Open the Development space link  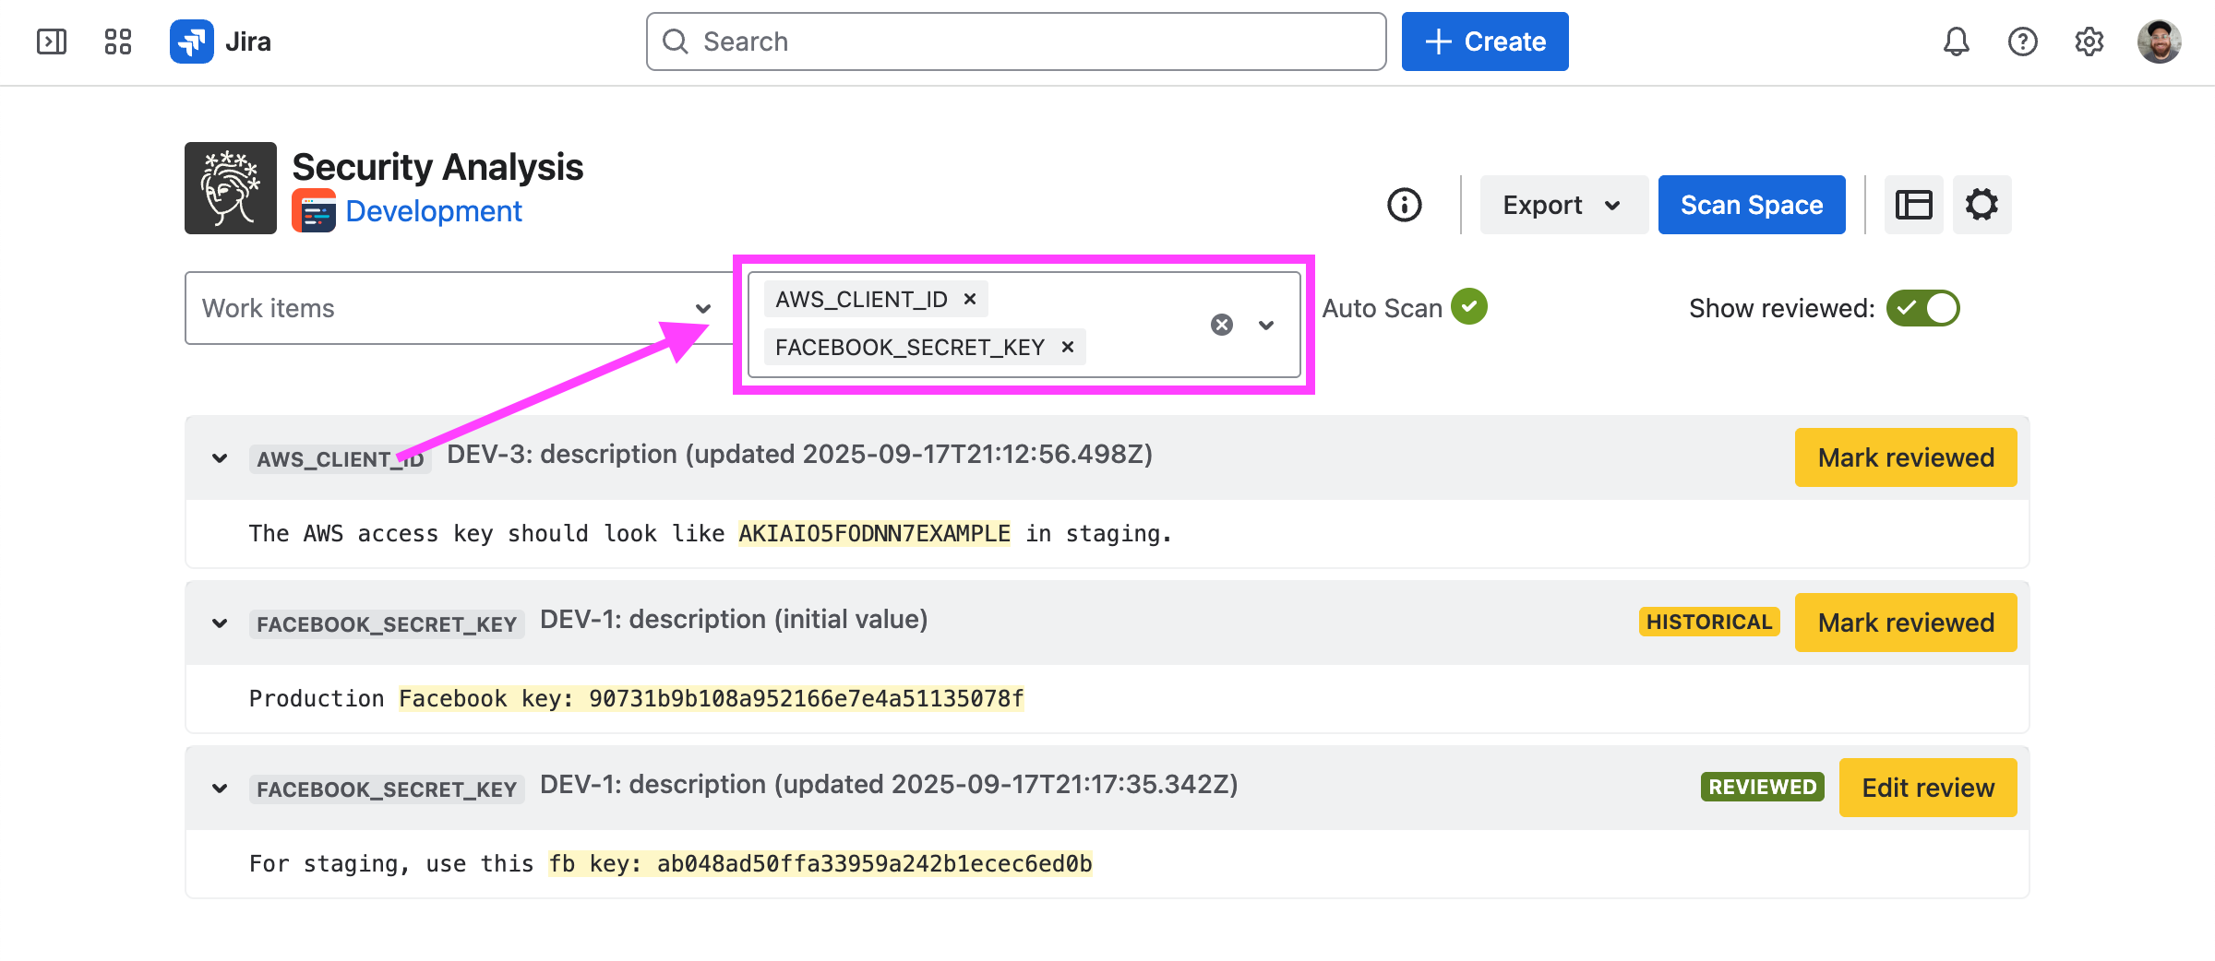pos(434,211)
